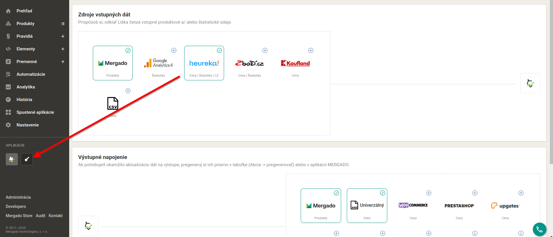553x237 pixels.
Task: Click the Kaufland logo
Action: (295, 63)
